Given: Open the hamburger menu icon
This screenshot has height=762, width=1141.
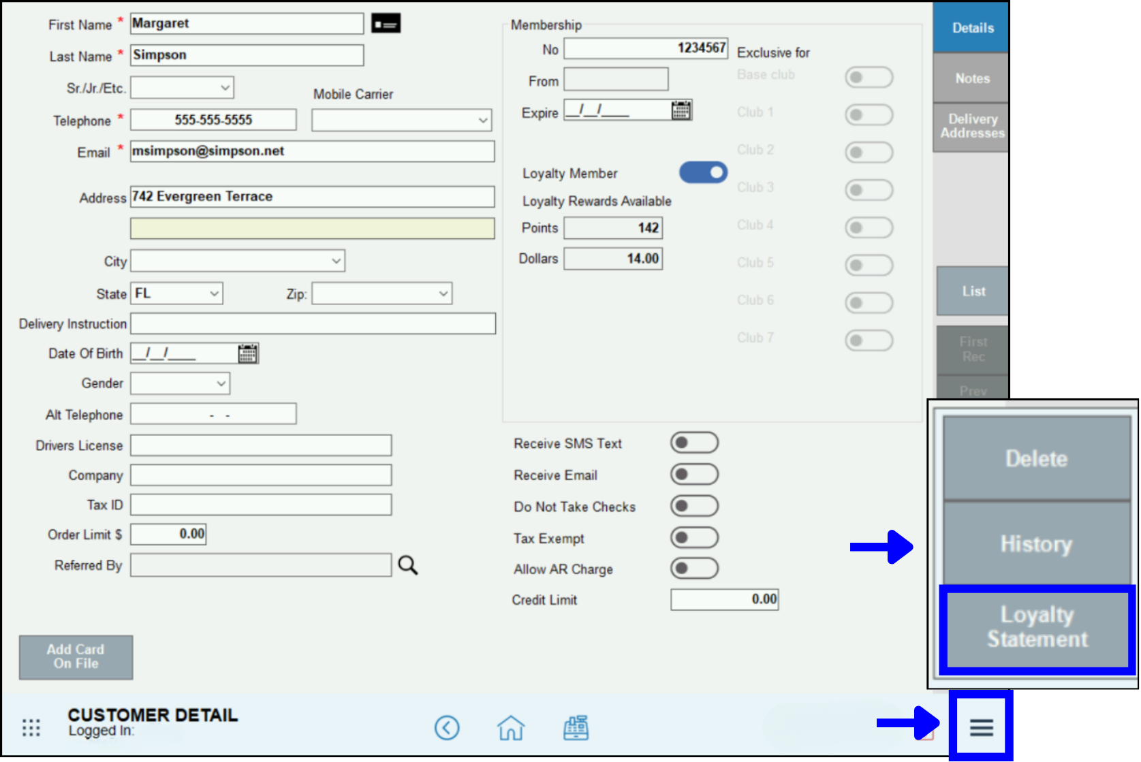Looking at the screenshot, I should 981,727.
